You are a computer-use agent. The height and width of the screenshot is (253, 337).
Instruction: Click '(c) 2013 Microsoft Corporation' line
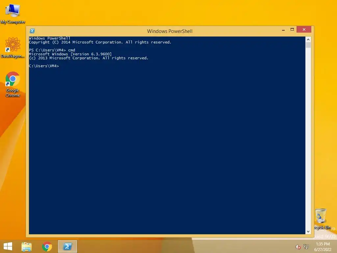[x=89, y=58]
